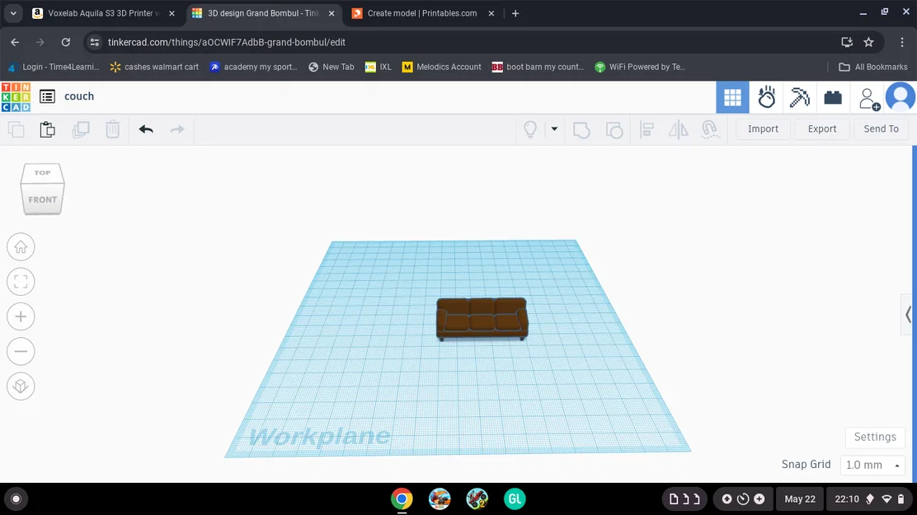Viewport: 917px width, 515px height.
Task: Invite collaborators with add-person icon
Action: click(868, 99)
